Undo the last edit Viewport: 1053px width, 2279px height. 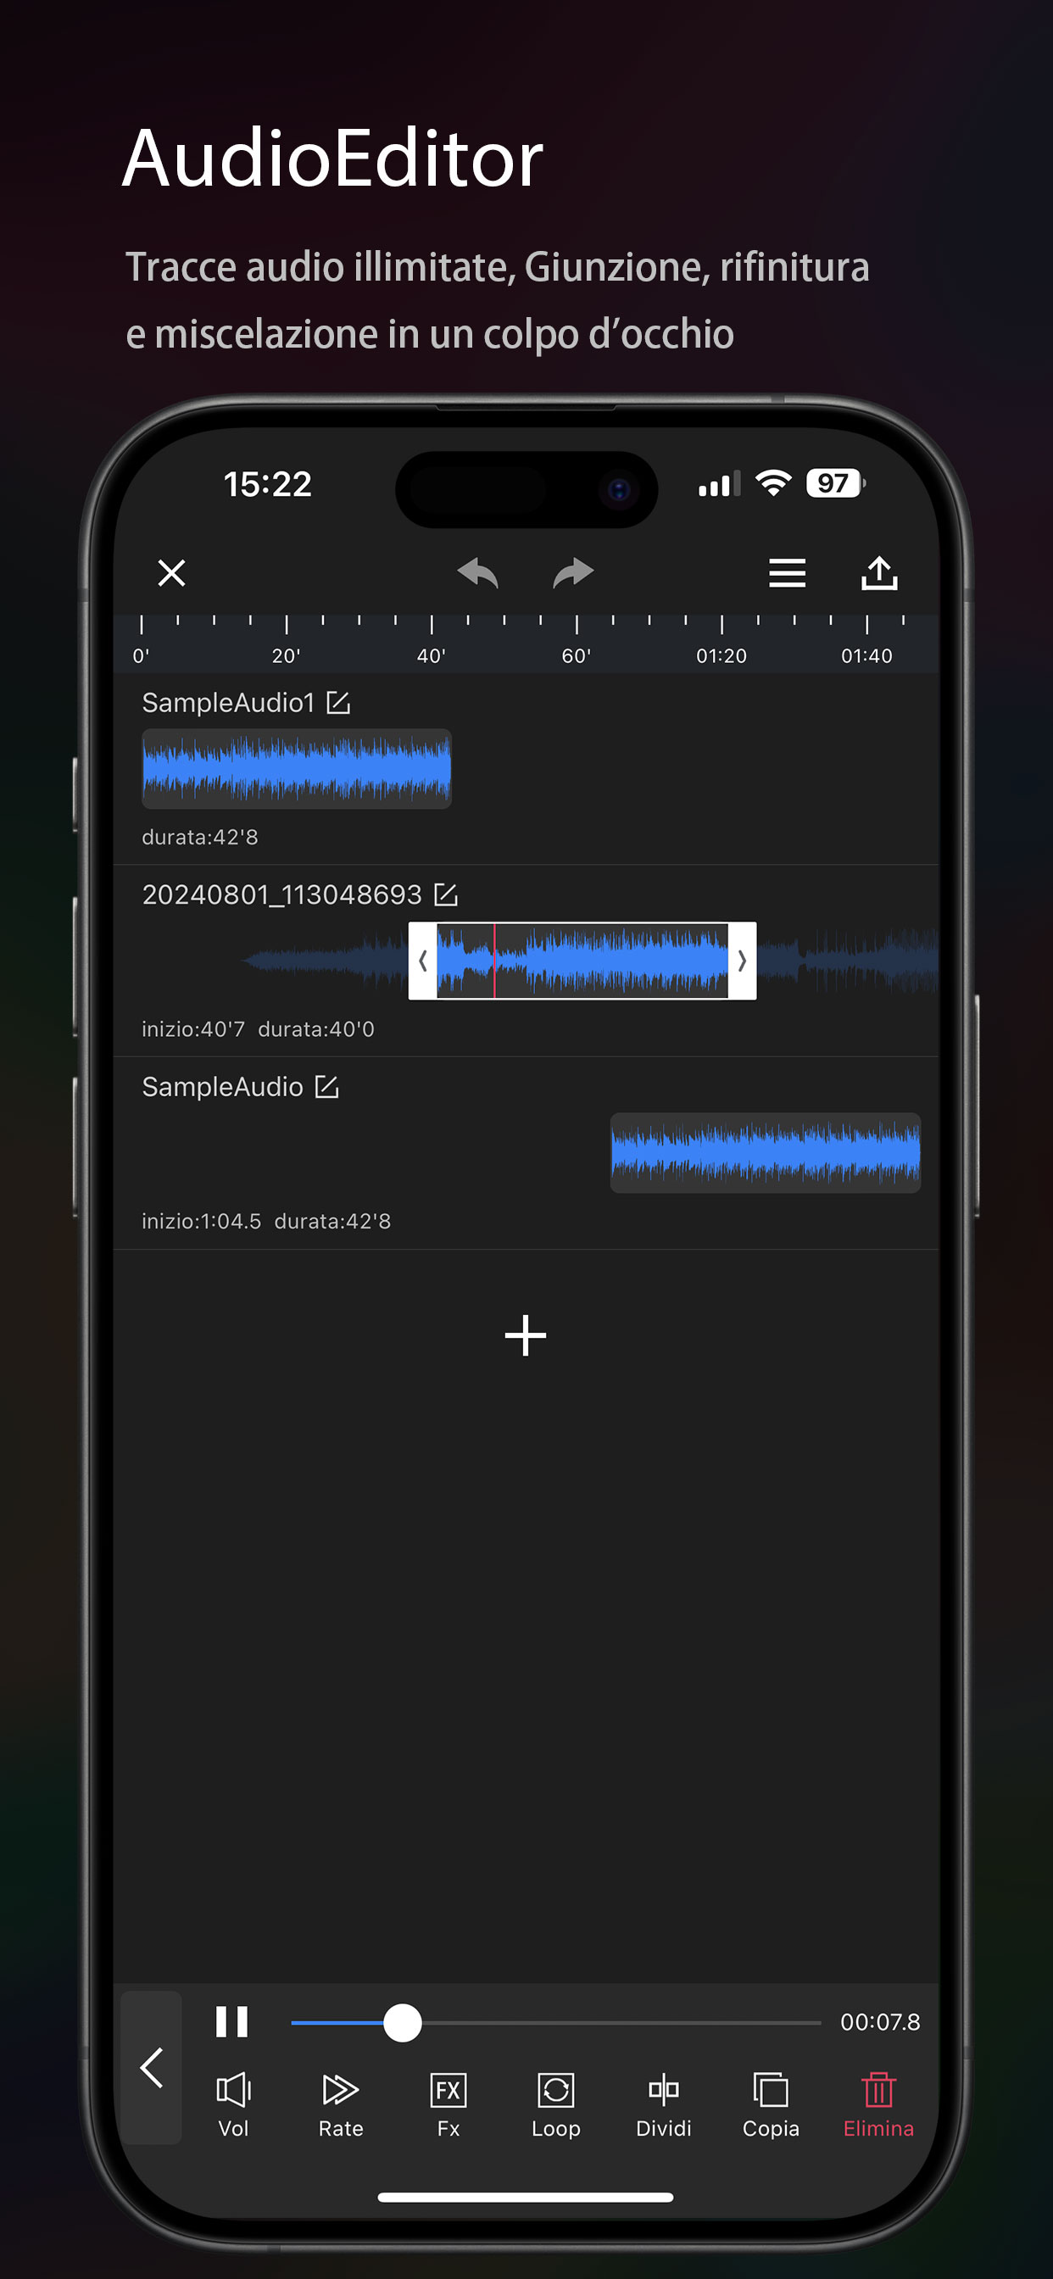click(478, 572)
